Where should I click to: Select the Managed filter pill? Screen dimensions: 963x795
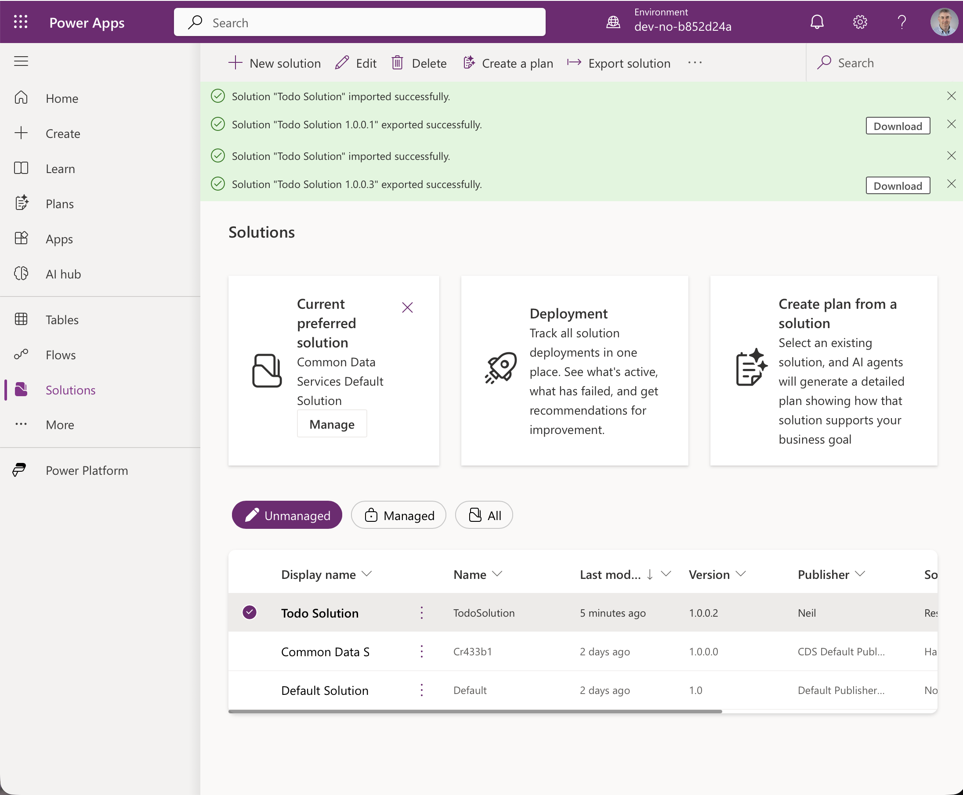coord(398,515)
